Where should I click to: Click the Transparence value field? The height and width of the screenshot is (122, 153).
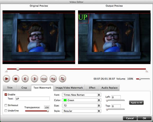[x=47, y=107]
